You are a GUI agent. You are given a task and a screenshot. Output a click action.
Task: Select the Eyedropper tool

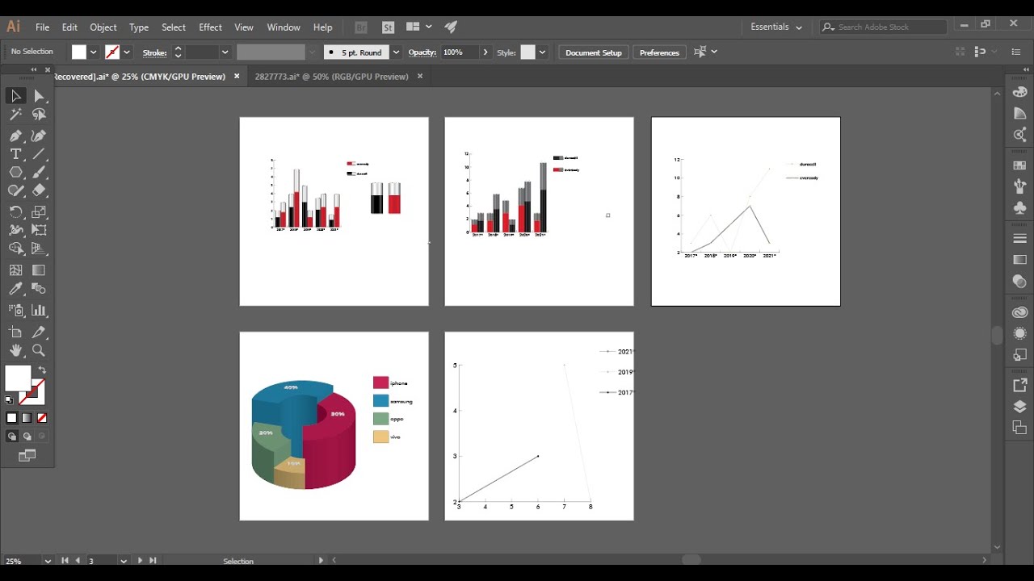[15, 289]
